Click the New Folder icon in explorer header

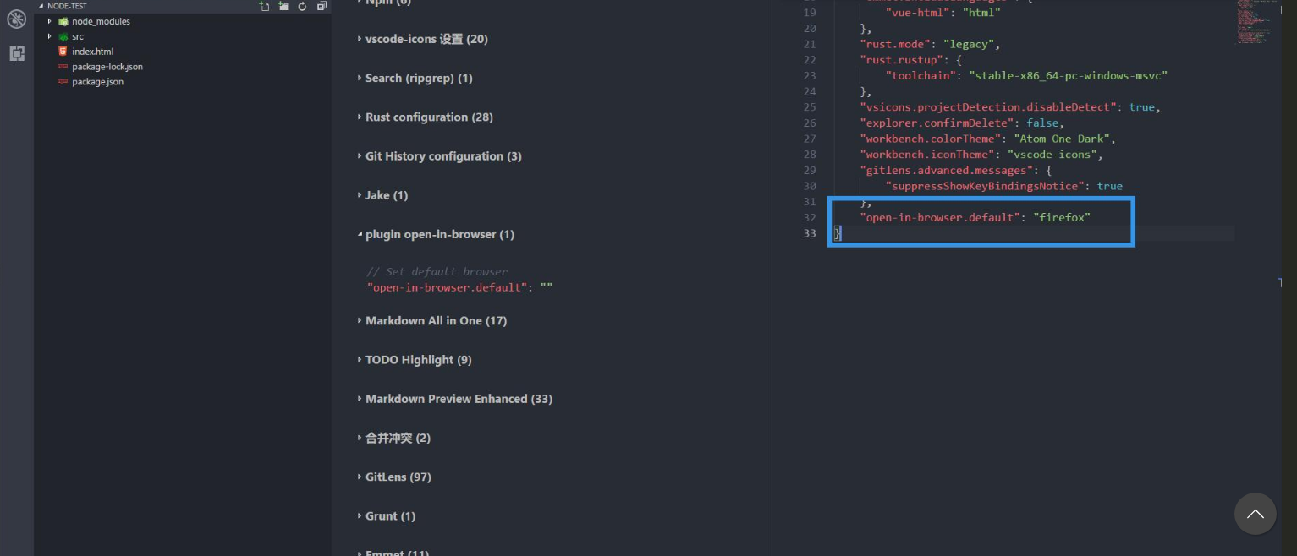[283, 6]
